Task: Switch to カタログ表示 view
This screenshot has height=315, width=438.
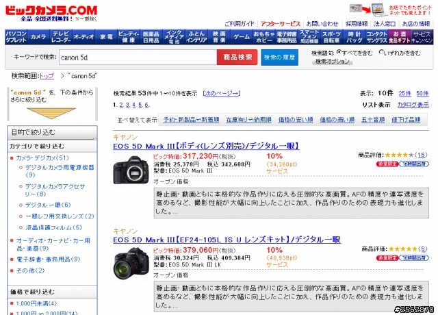Action: (x=413, y=105)
